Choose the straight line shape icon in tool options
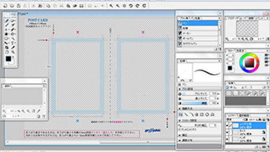 (186, 115)
